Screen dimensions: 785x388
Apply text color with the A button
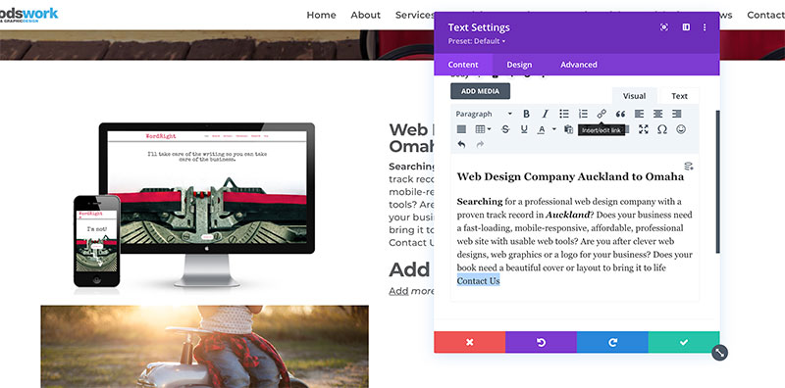coord(542,129)
